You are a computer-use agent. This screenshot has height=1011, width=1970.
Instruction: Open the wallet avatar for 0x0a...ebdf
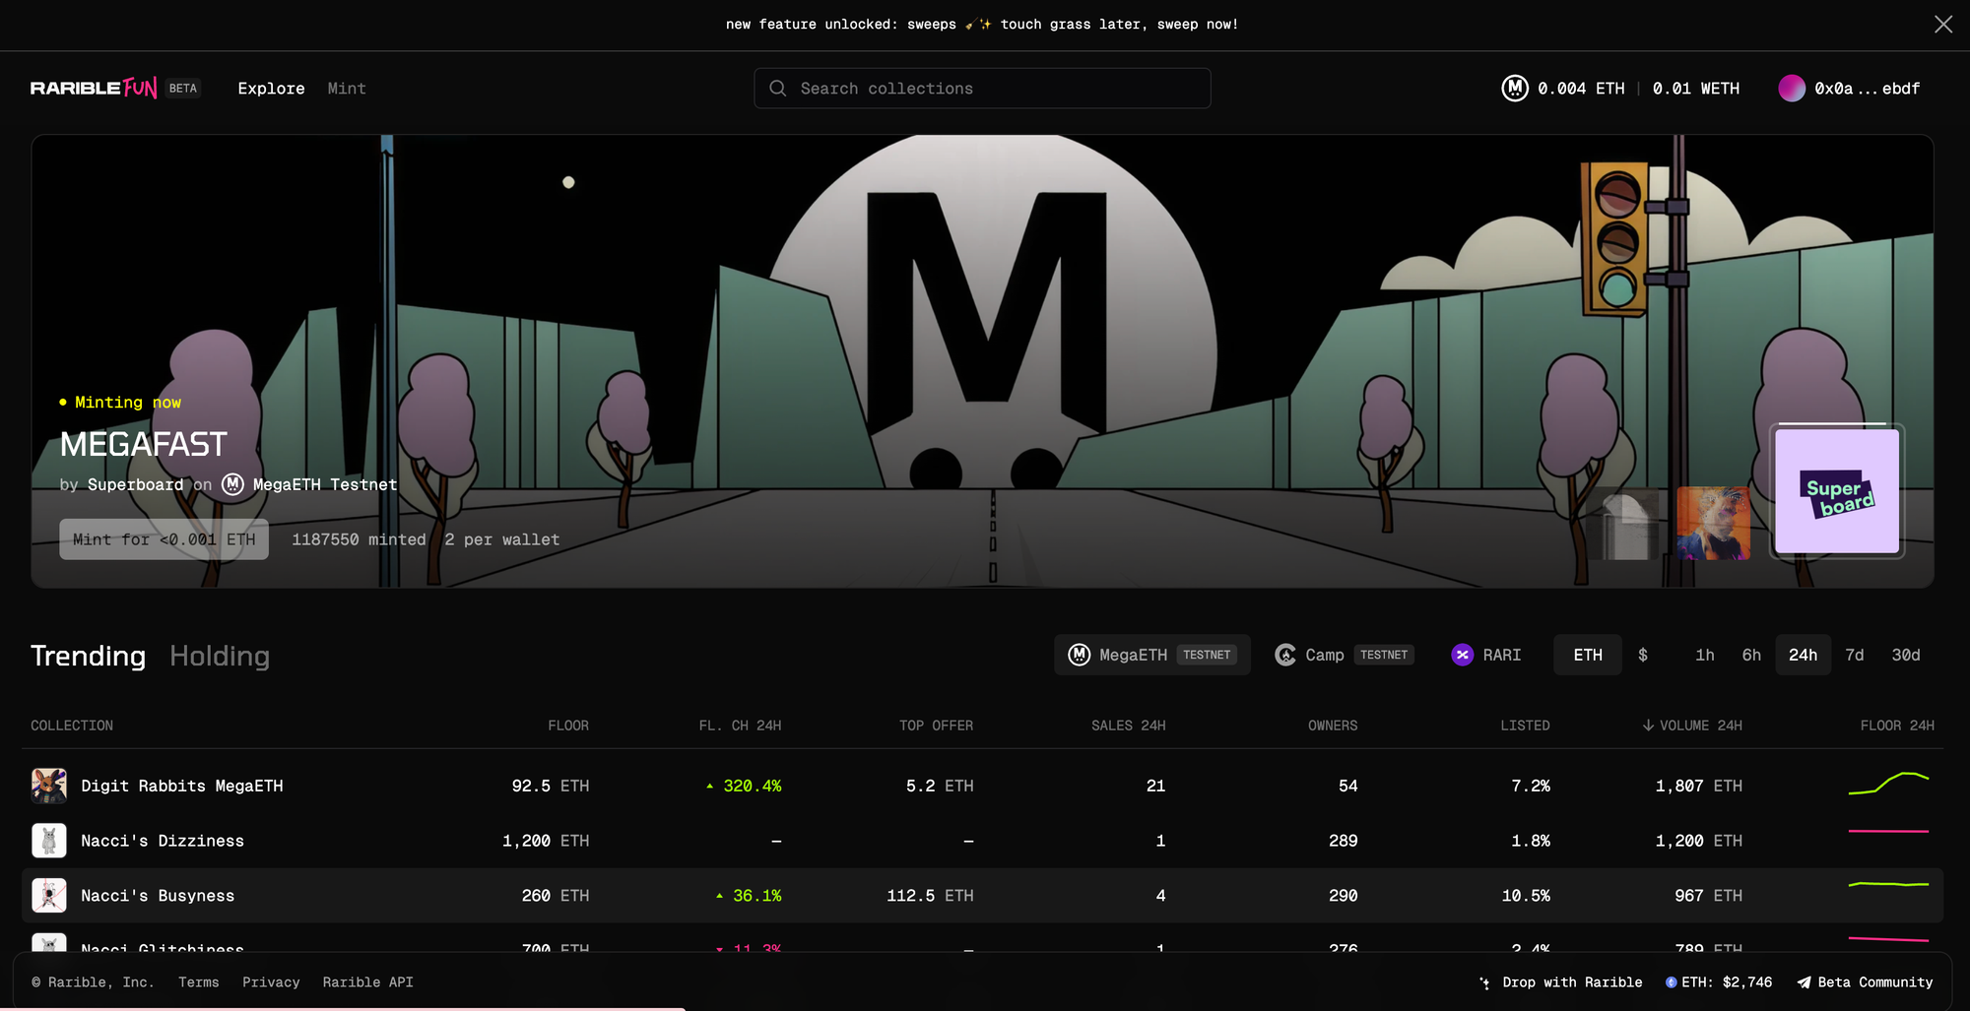click(1791, 89)
